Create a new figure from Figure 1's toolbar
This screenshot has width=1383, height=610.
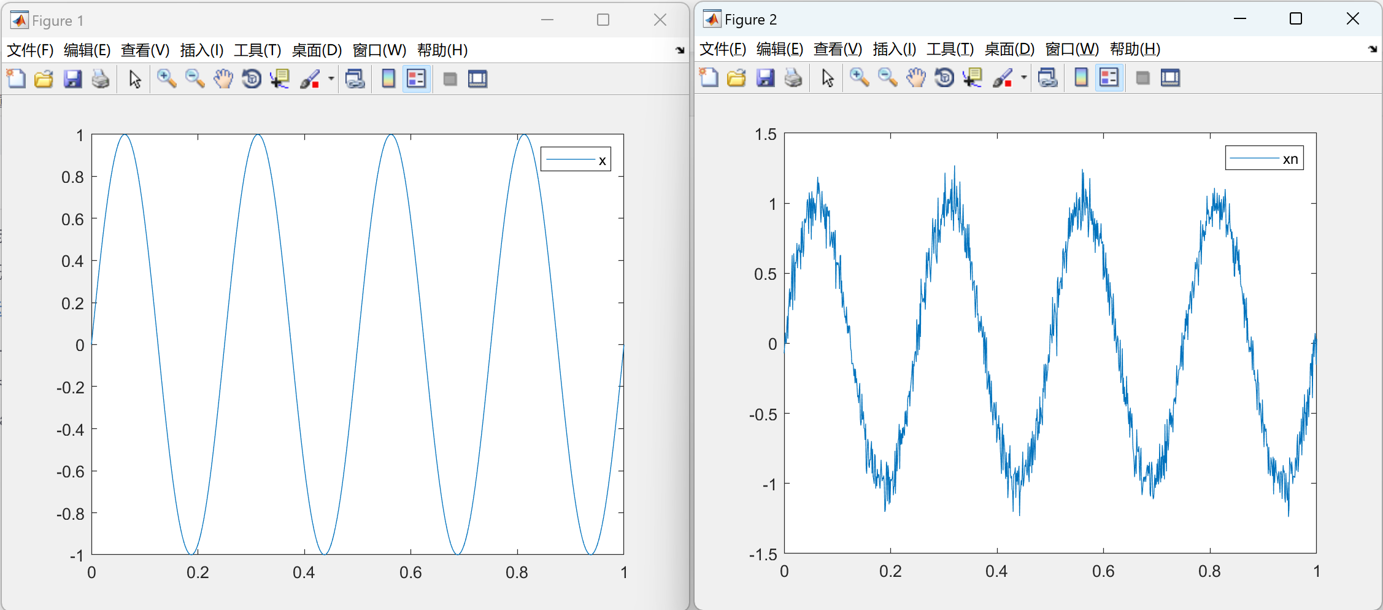[16, 79]
